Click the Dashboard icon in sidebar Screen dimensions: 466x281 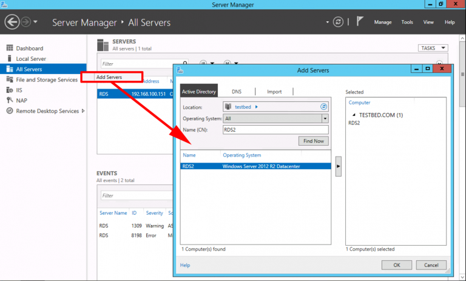click(x=10, y=48)
